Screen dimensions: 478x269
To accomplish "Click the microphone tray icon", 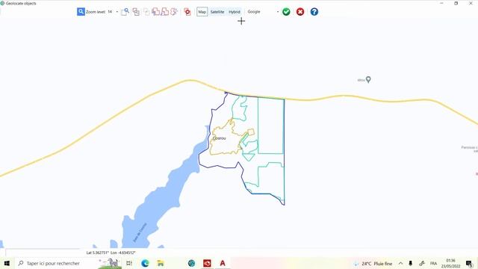I will click(x=410, y=264).
